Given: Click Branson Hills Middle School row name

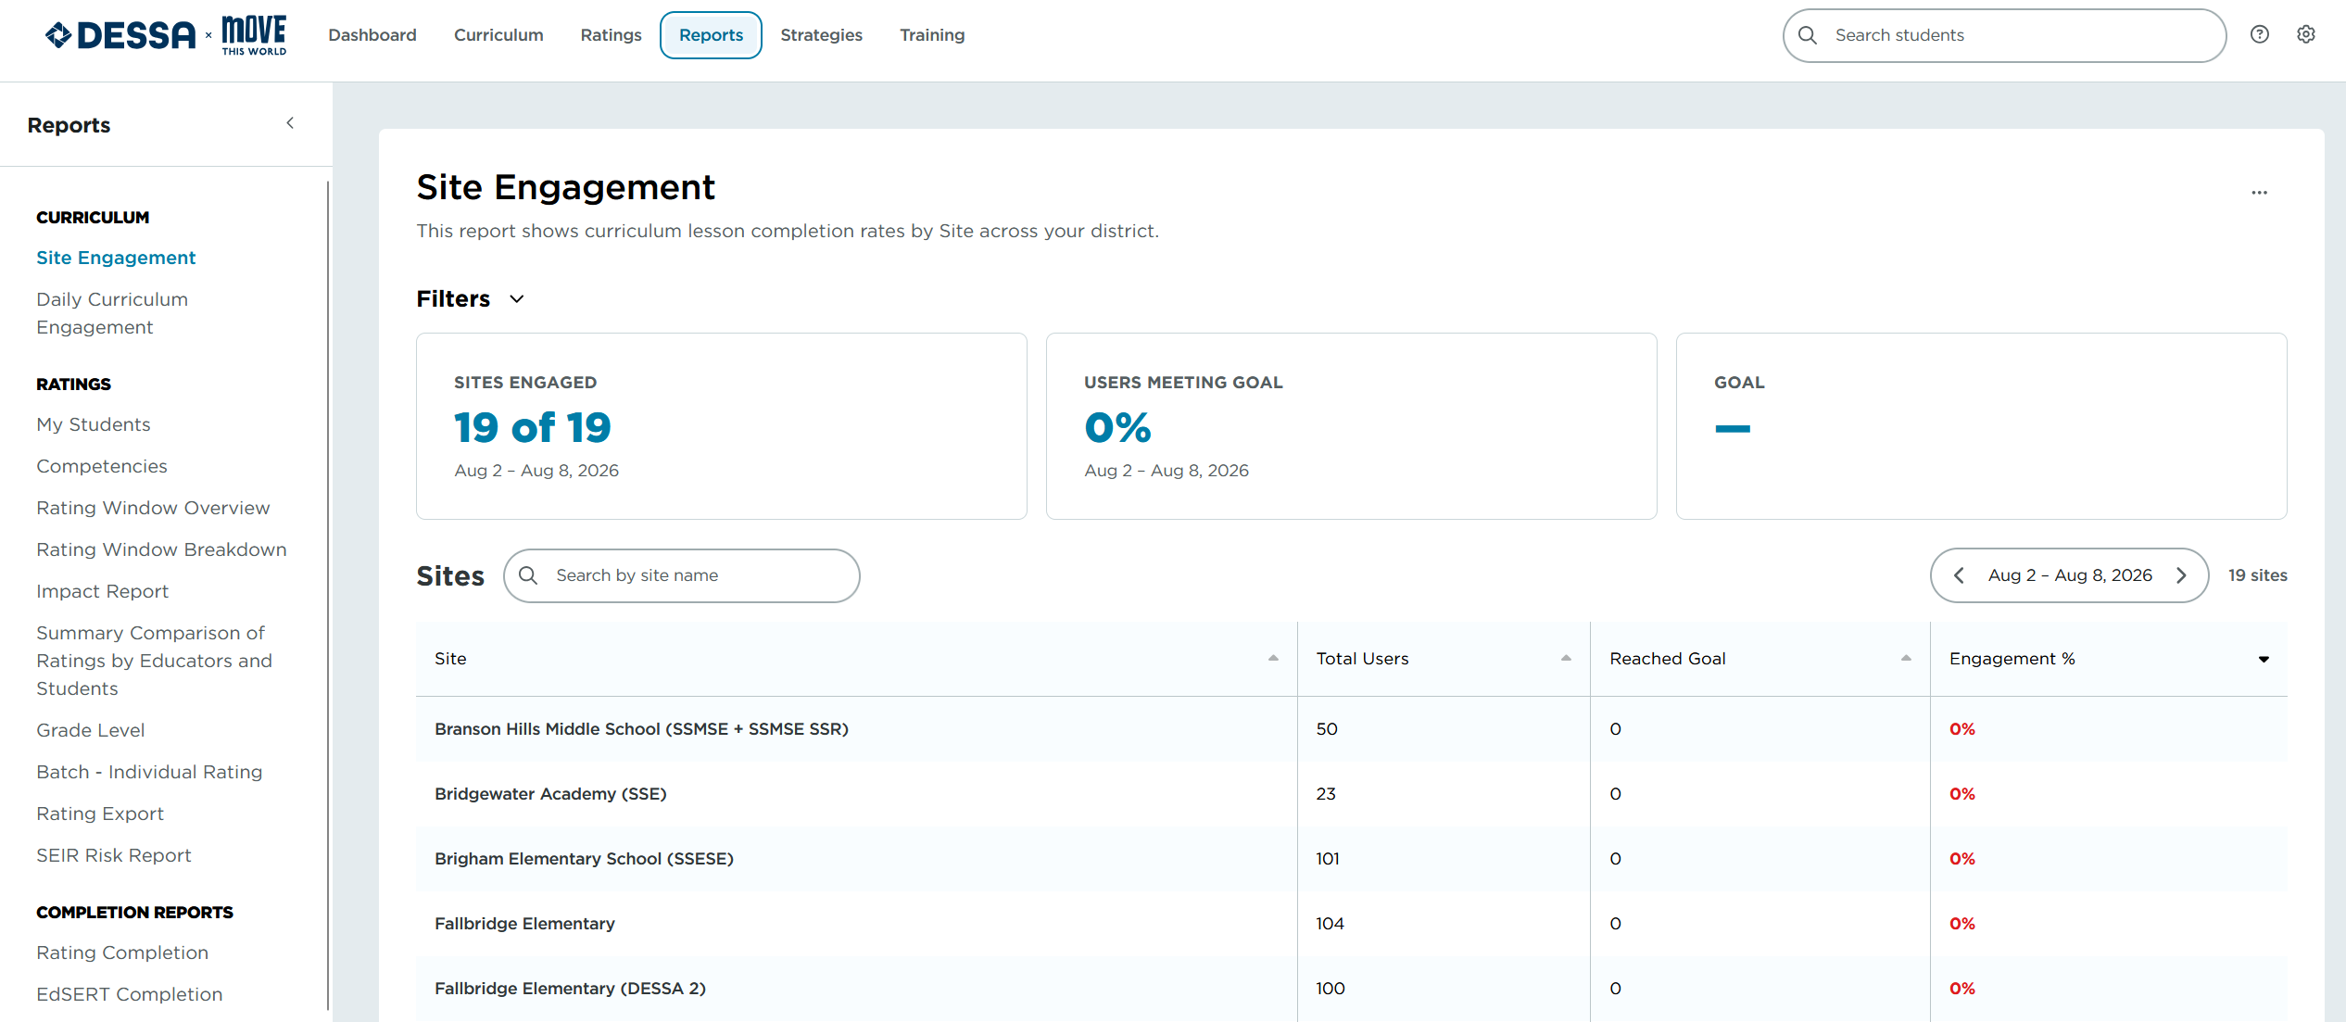Looking at the screenshot, I should click(x=641, y=729).
